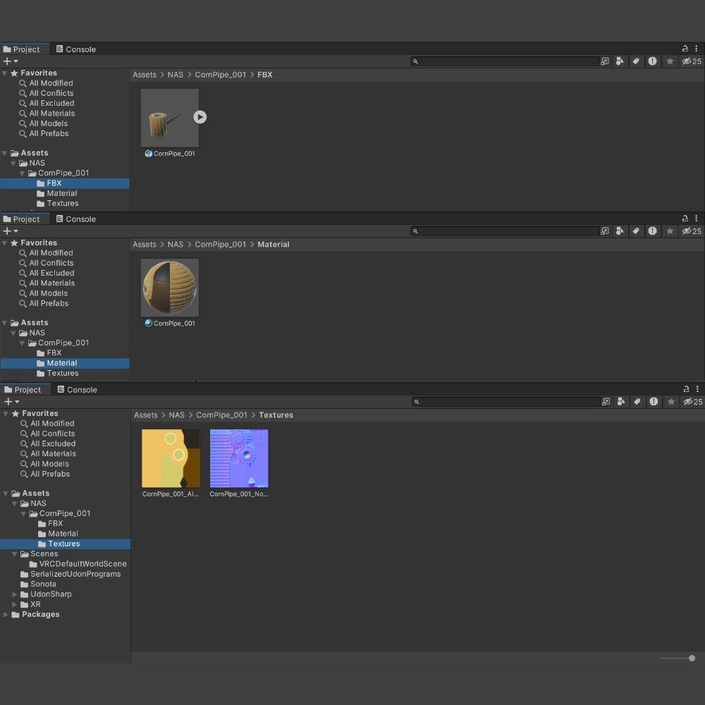
Task: Open the plus create dropdown in Textures folder panel
Action: [x=12, y=402]
